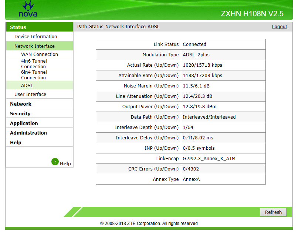Expand the Administration menu section
The image size is (302, 235).
[28, 133]
